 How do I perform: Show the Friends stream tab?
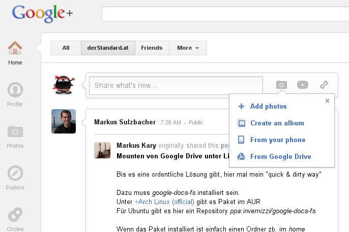(152, 48)
